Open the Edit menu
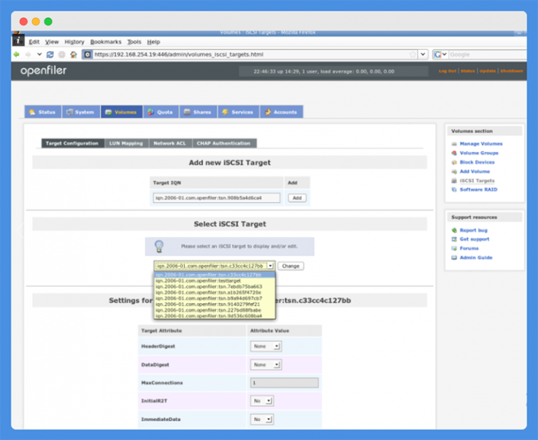Image resolution: width=538 pixels, height=440 pixels. pyautogui.click(x=34, y=42)
